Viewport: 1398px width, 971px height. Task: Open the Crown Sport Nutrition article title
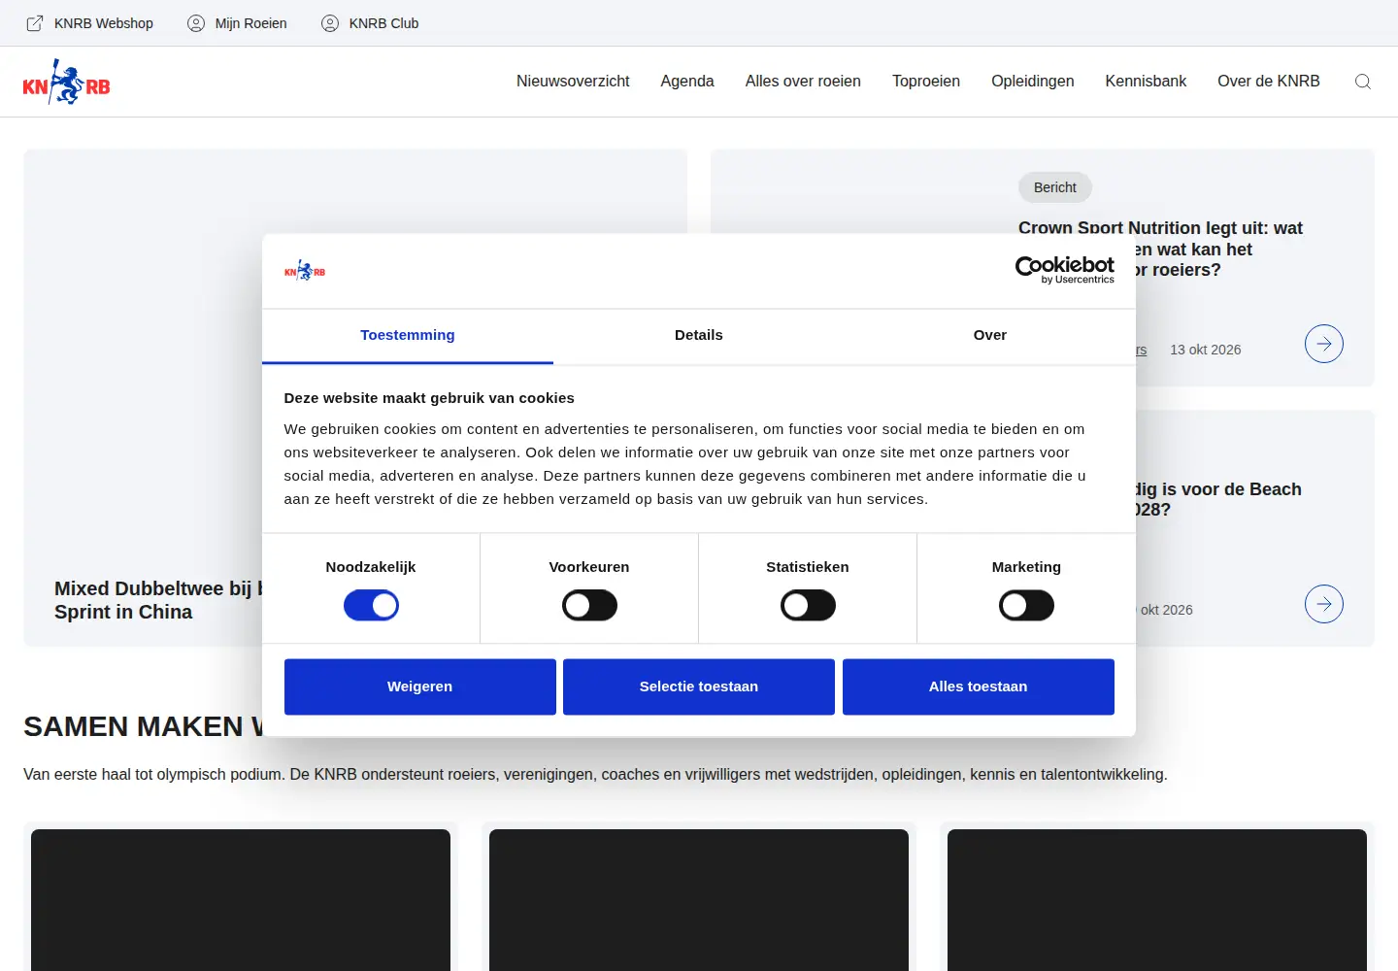(1160, 249)
